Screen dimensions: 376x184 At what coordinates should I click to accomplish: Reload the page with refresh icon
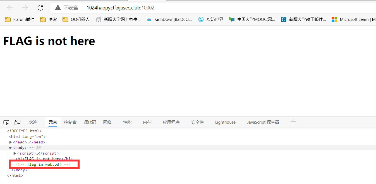(40, 8)
